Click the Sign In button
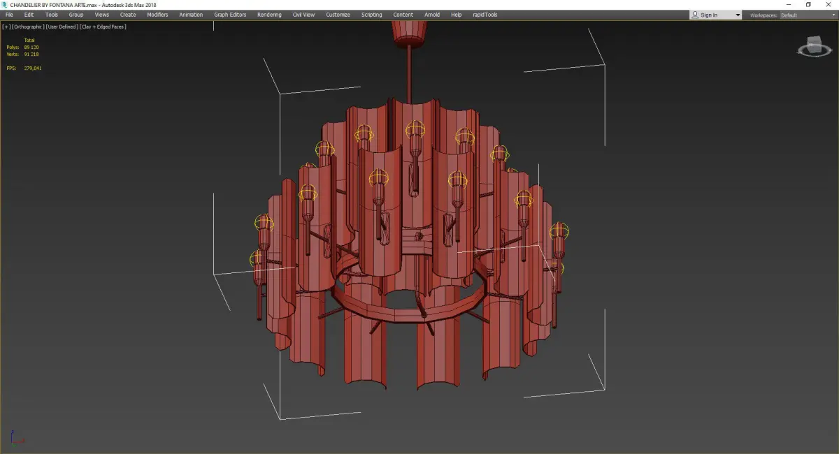Viewport: 839px width, 454px height. coord(709,15)
